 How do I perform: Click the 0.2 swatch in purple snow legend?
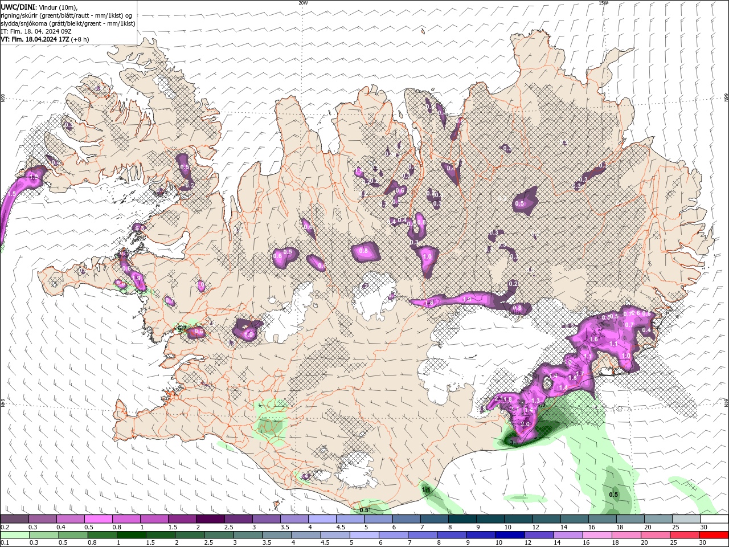[14, 519]
